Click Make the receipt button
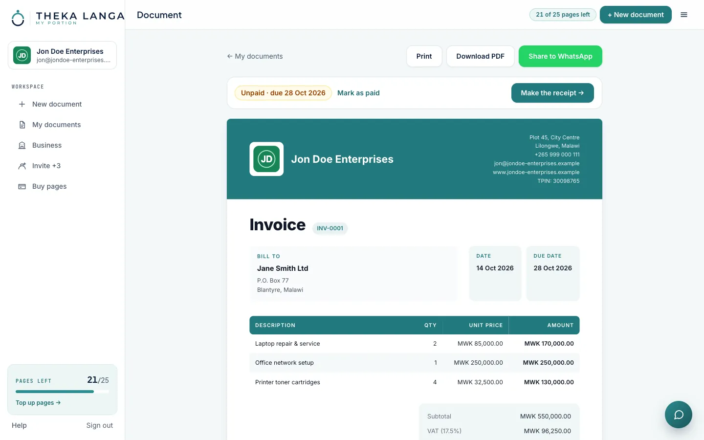Screen dimensions: 704x440 point(552,93)
